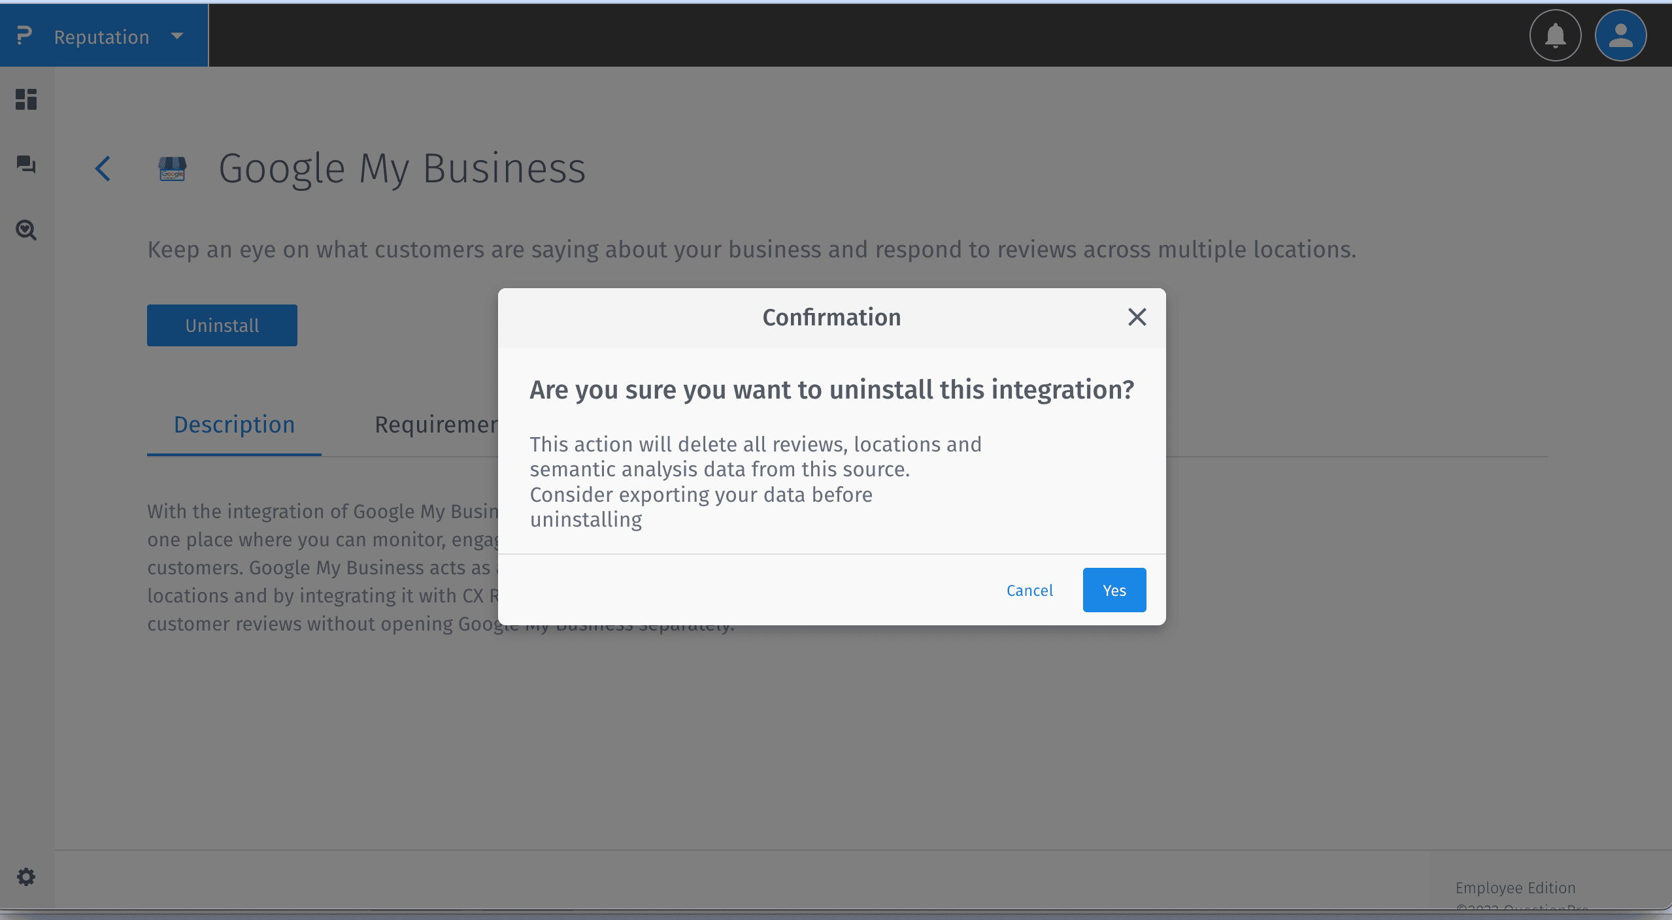
Task: Select the review sentiment search icon
Action: click(26, 230)
